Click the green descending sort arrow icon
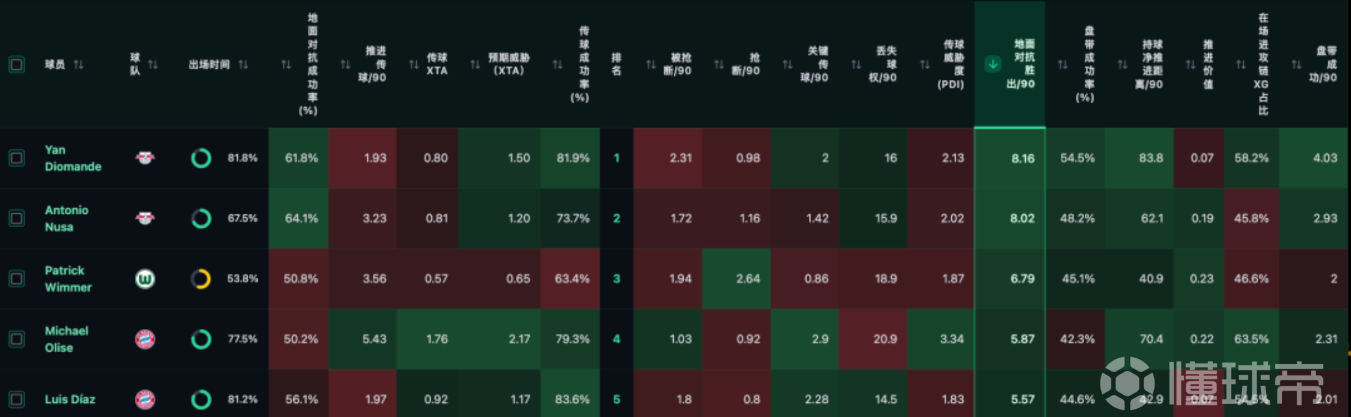The image size is (1351, 417). [993, 64]
